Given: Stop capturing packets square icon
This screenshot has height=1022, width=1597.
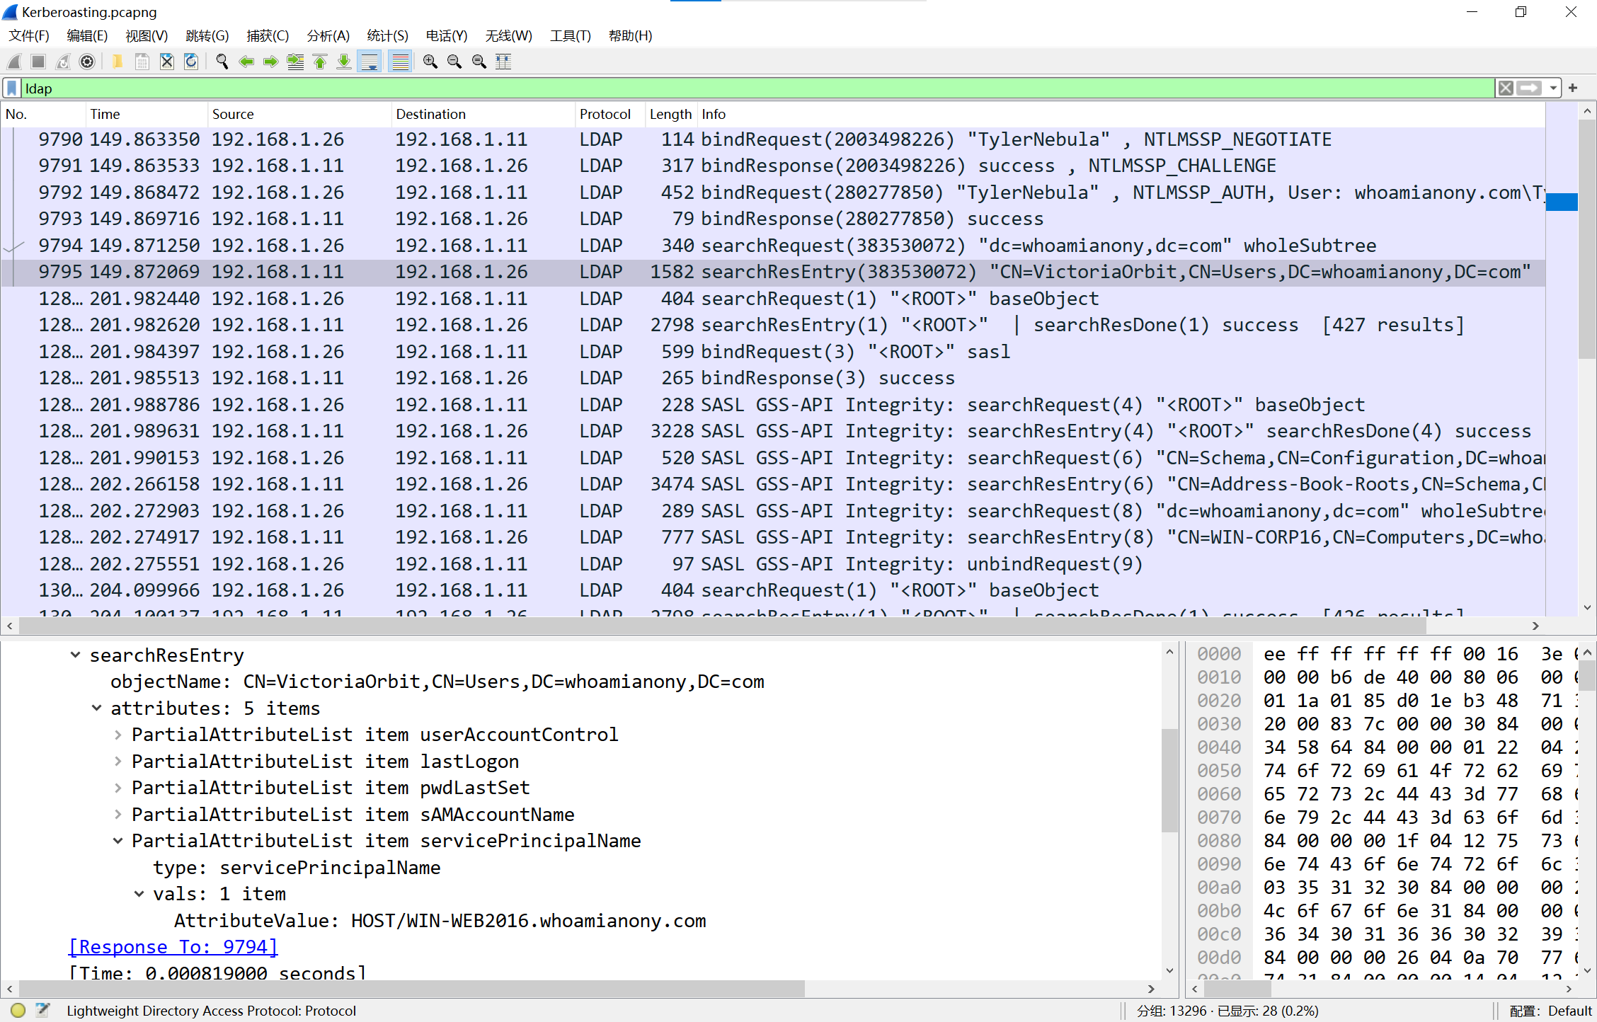Looking at the screenshot, I should (x=38, y=62).
